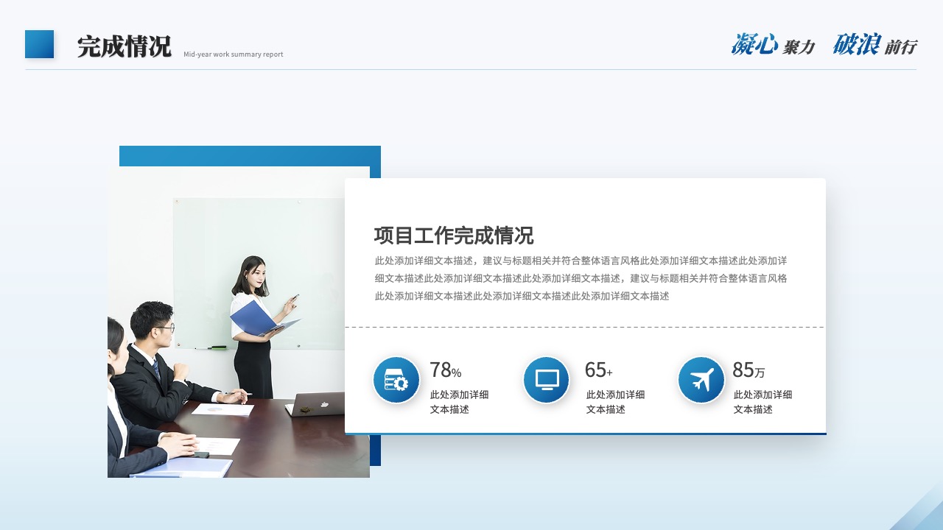943x530 pixels.
Task: Select the 65+ statistic value
Action: 599,370
